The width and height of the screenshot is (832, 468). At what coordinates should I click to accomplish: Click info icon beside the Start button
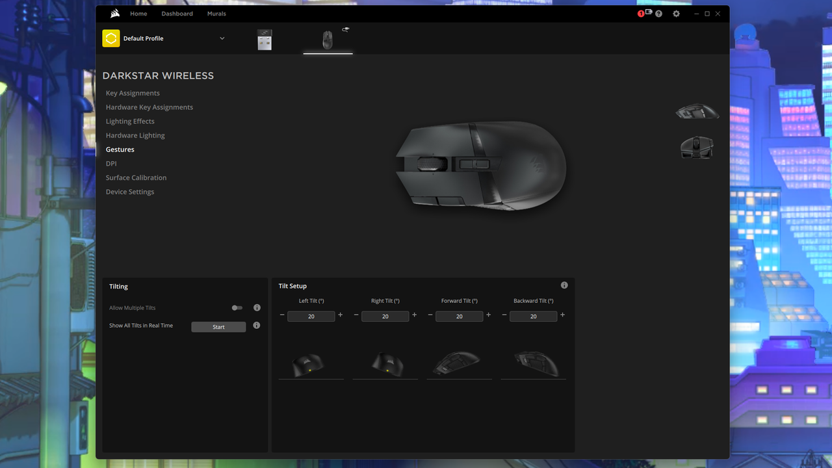[x=256, y=325]
